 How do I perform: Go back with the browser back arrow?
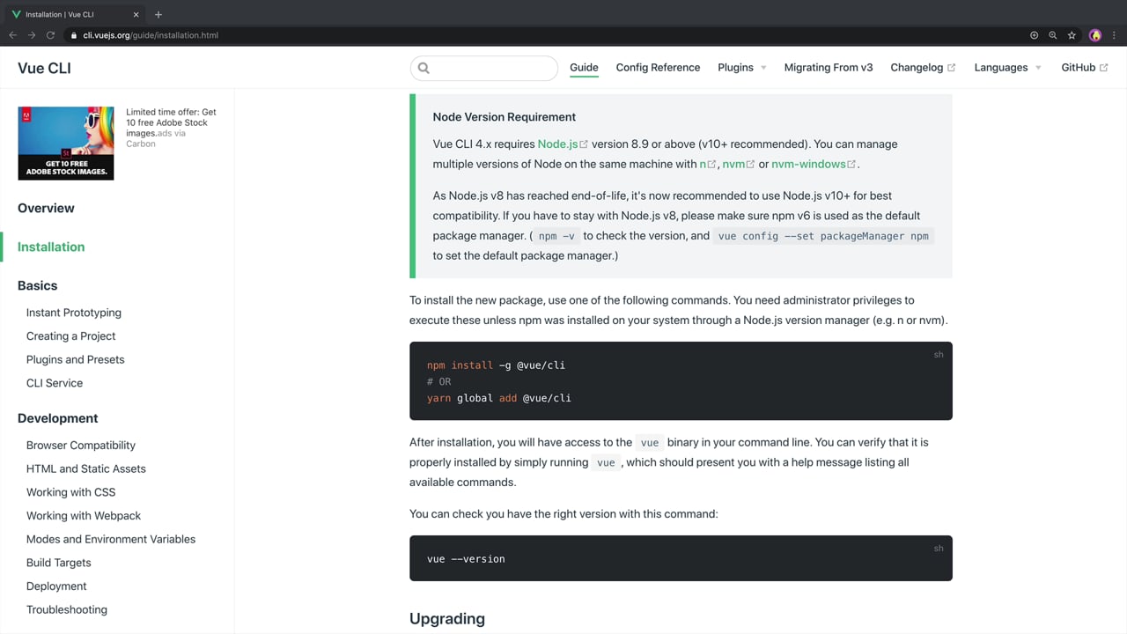click(12, 35)
